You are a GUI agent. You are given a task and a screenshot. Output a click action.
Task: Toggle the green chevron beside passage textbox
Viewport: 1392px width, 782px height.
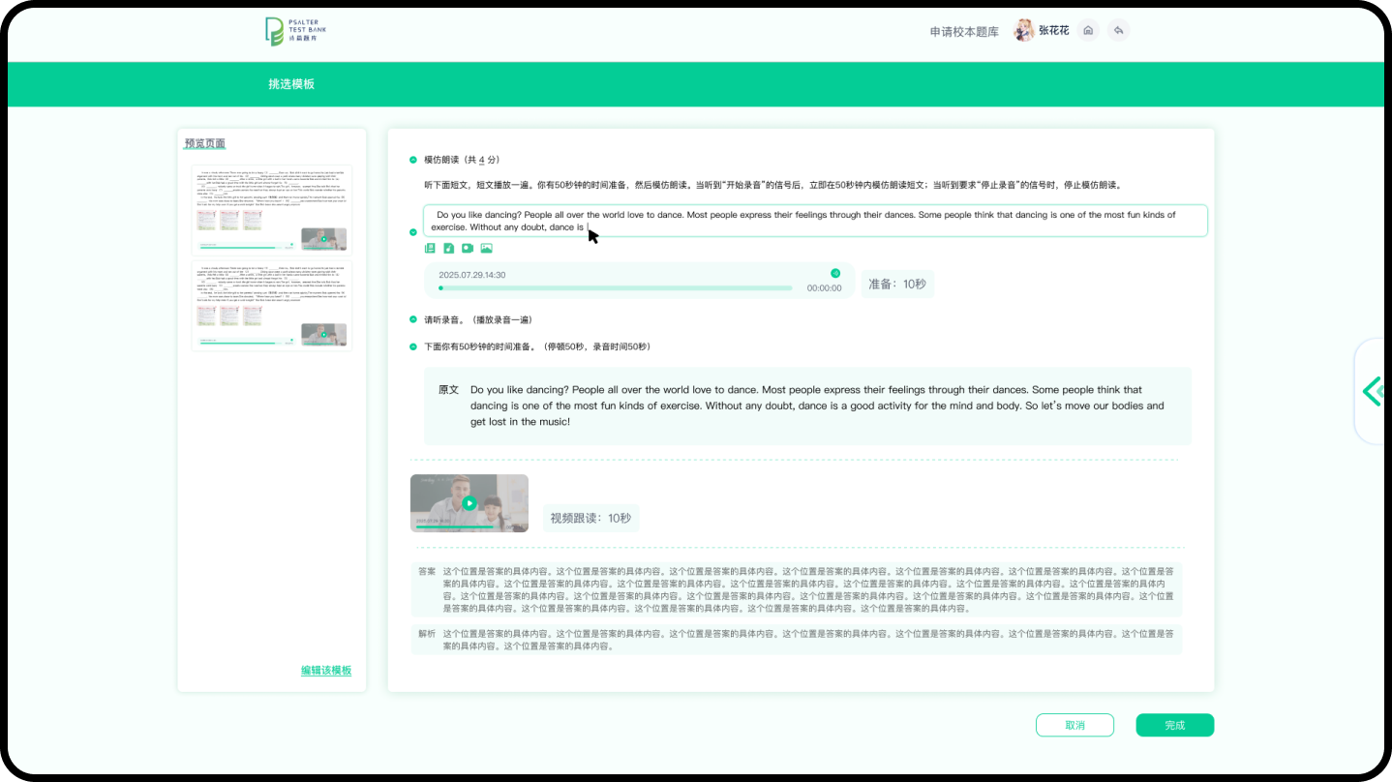pos(413,232)
